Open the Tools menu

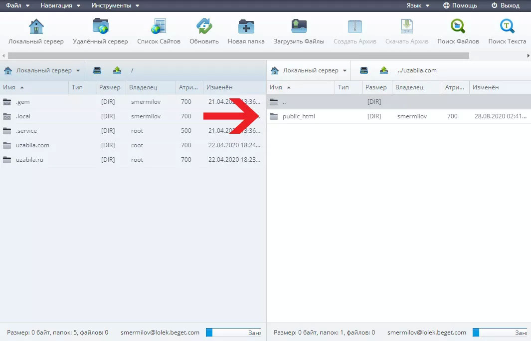click(x=115, y=5)
